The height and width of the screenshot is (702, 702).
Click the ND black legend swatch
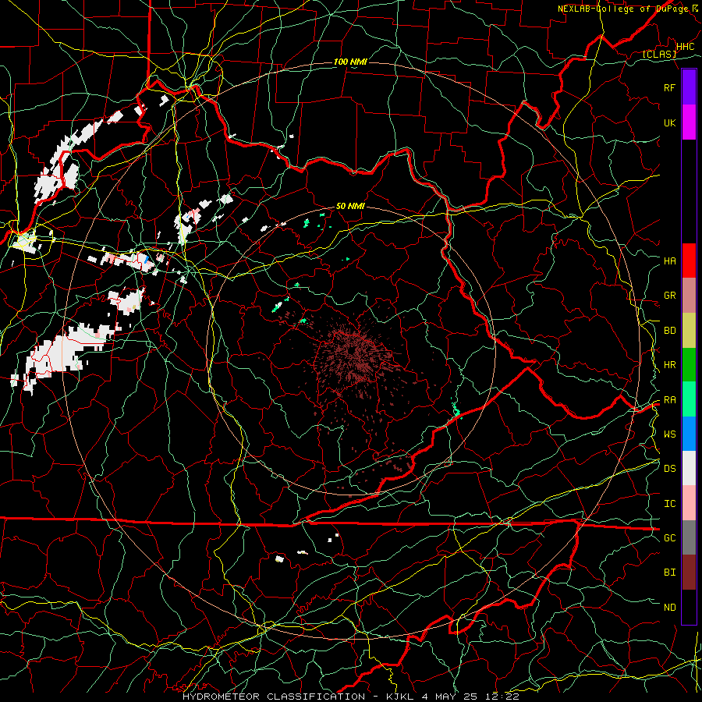pos(689,607)
